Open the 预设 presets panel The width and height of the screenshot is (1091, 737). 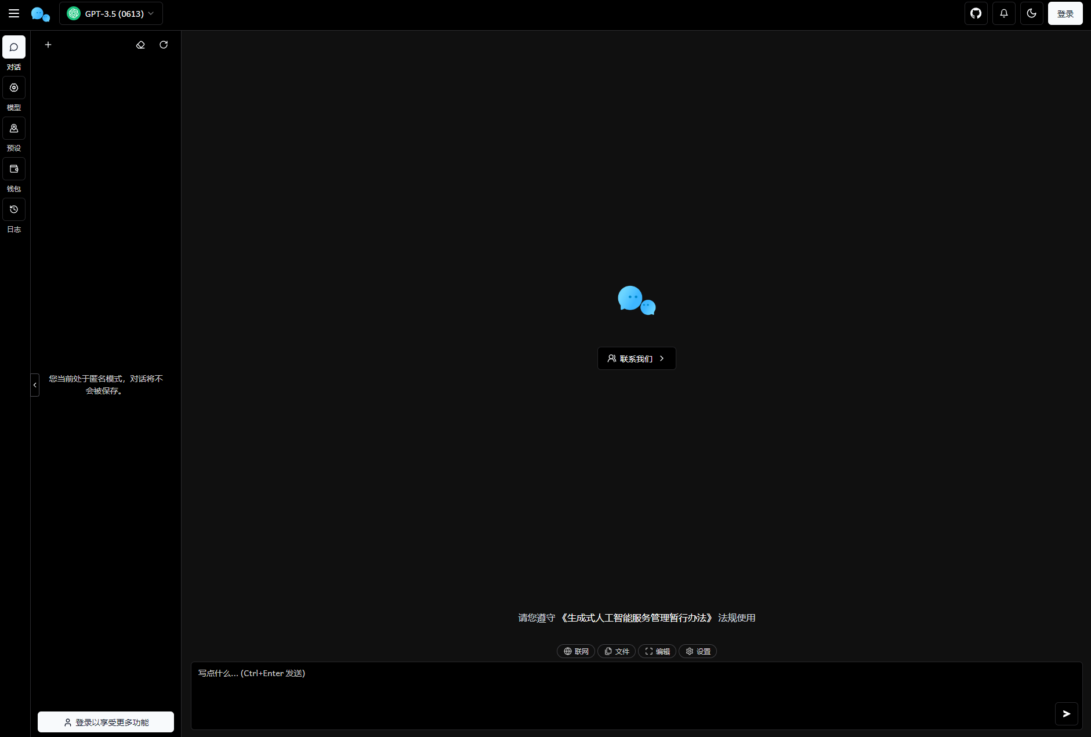coord(13,128)
